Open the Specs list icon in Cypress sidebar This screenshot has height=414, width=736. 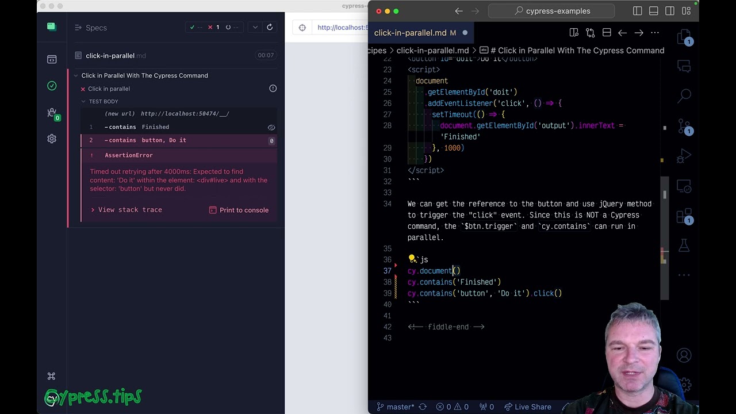point(52,59)
